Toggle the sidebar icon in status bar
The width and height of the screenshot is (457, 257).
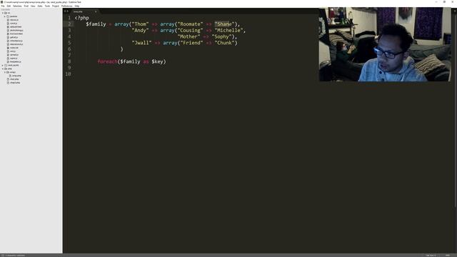click(2, 256)
